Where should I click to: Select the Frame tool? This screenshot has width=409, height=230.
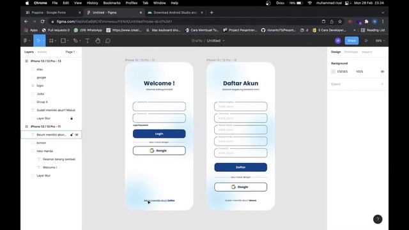tap(51, 41)
